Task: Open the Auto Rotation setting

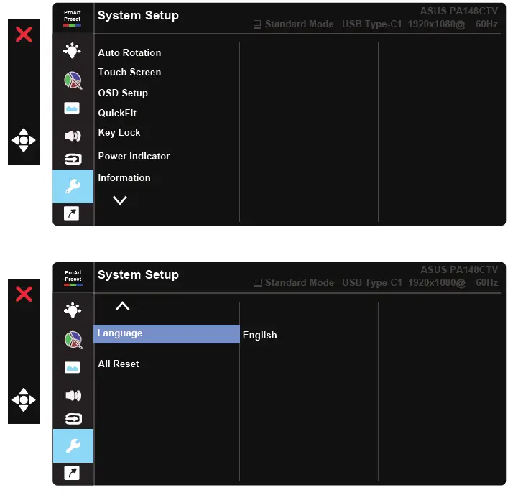Action: tap(129, 52)
